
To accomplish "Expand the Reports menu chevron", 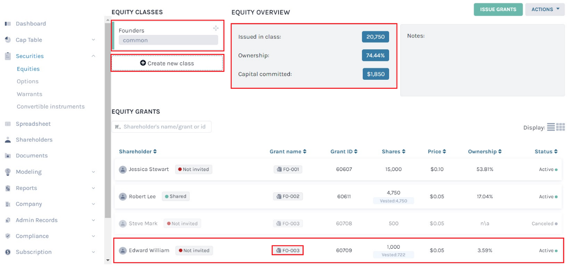I will [93, 188].
